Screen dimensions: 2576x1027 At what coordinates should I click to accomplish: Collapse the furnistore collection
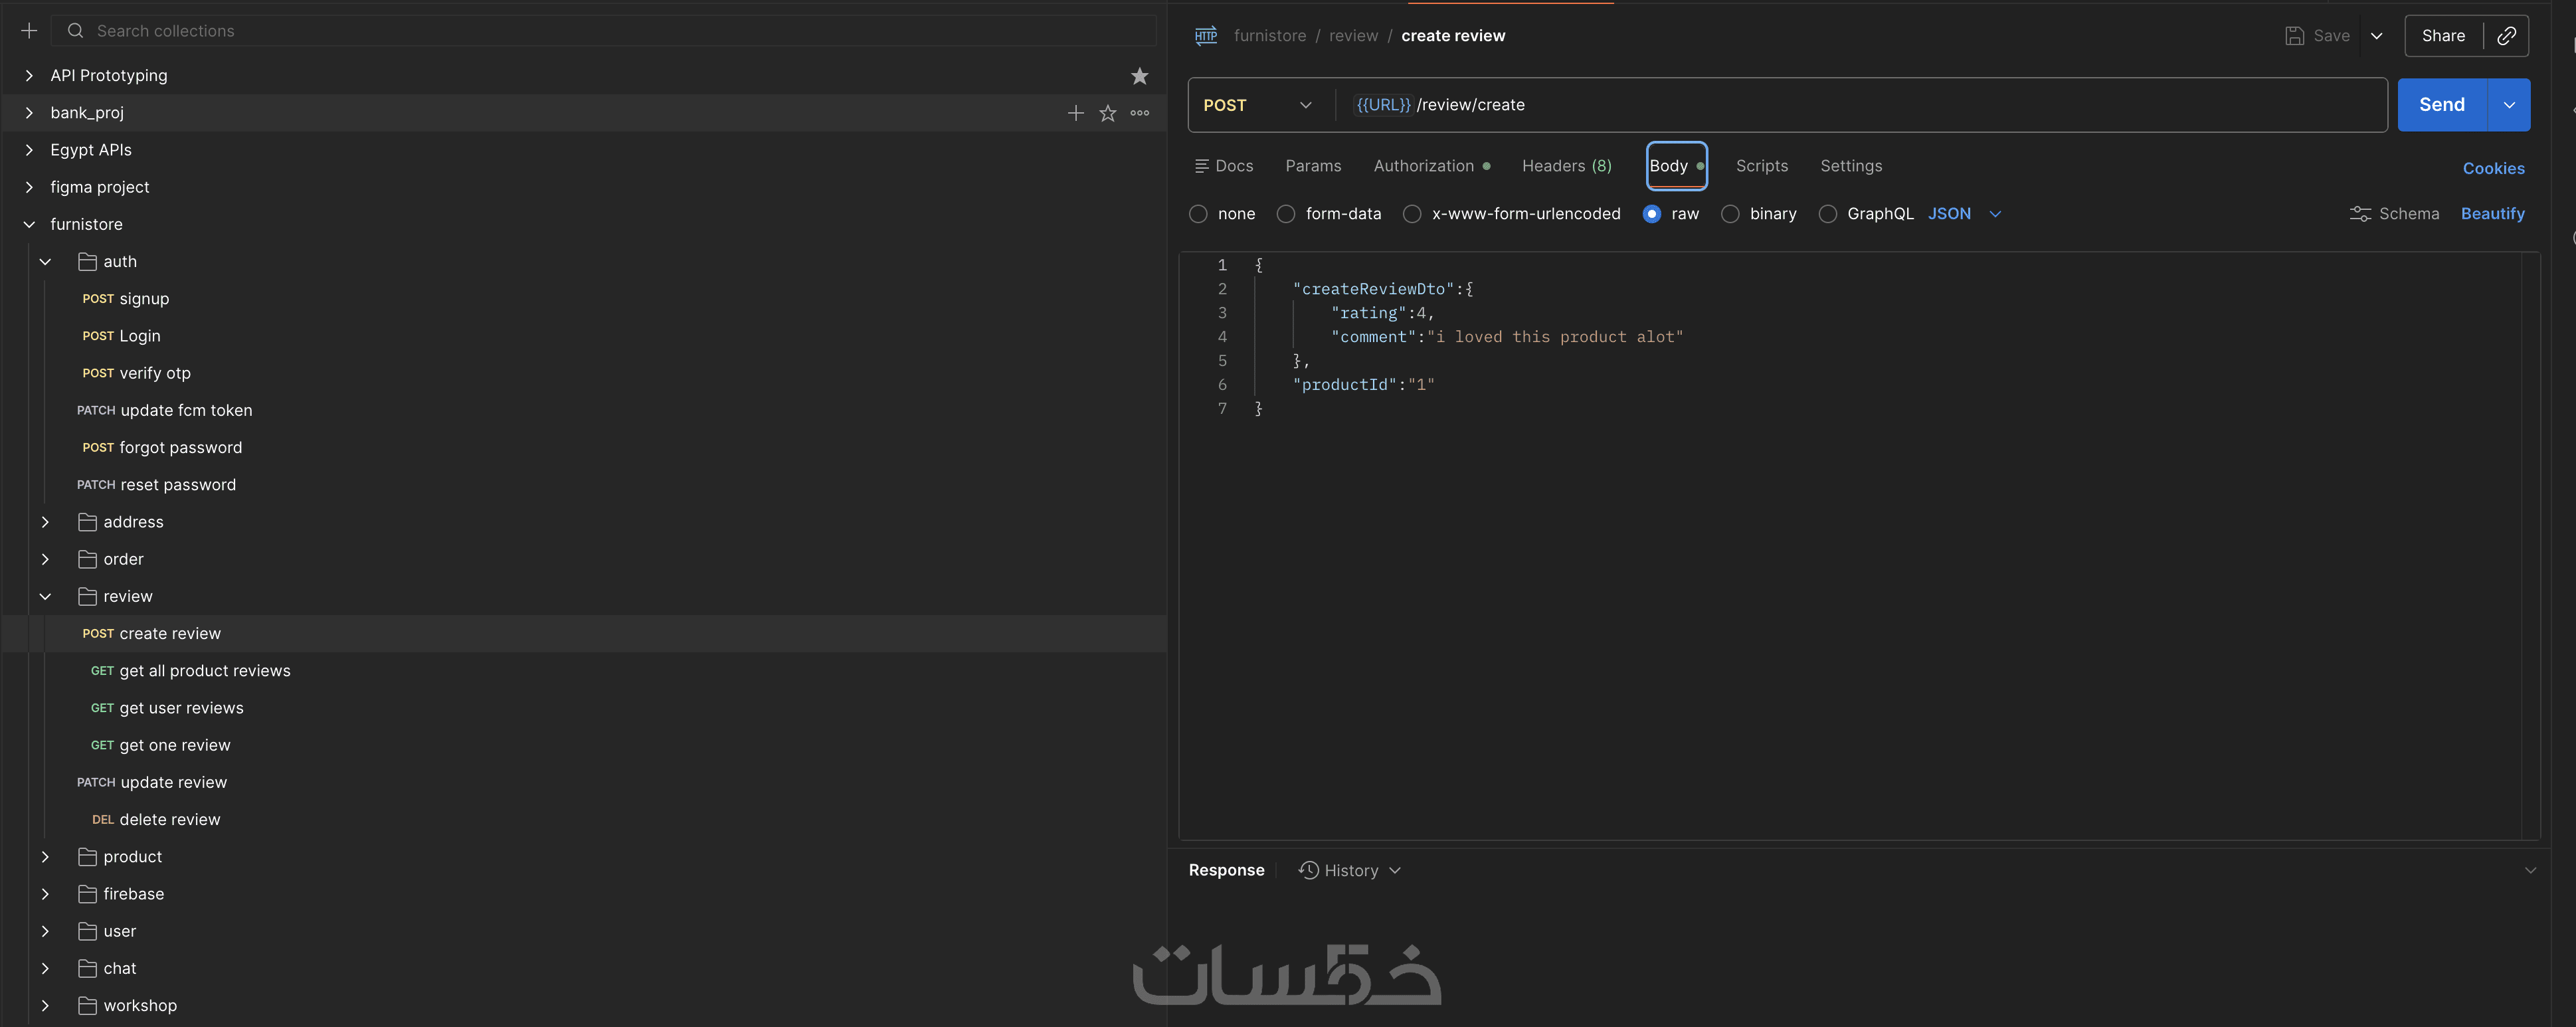29,224
